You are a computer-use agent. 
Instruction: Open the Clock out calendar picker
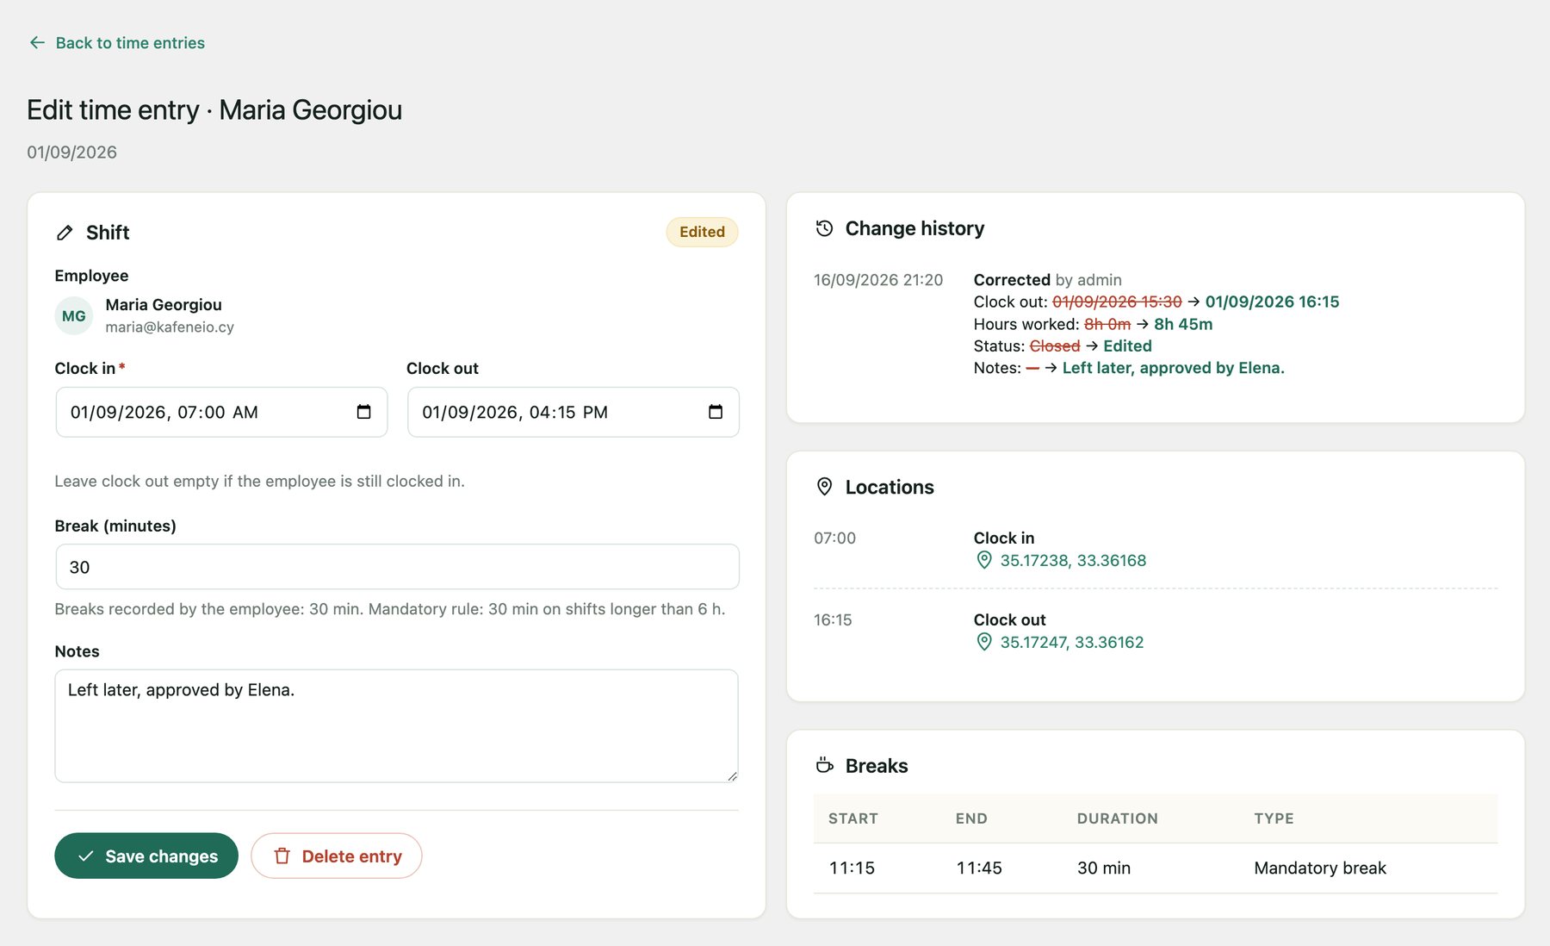tap(716, 412)
